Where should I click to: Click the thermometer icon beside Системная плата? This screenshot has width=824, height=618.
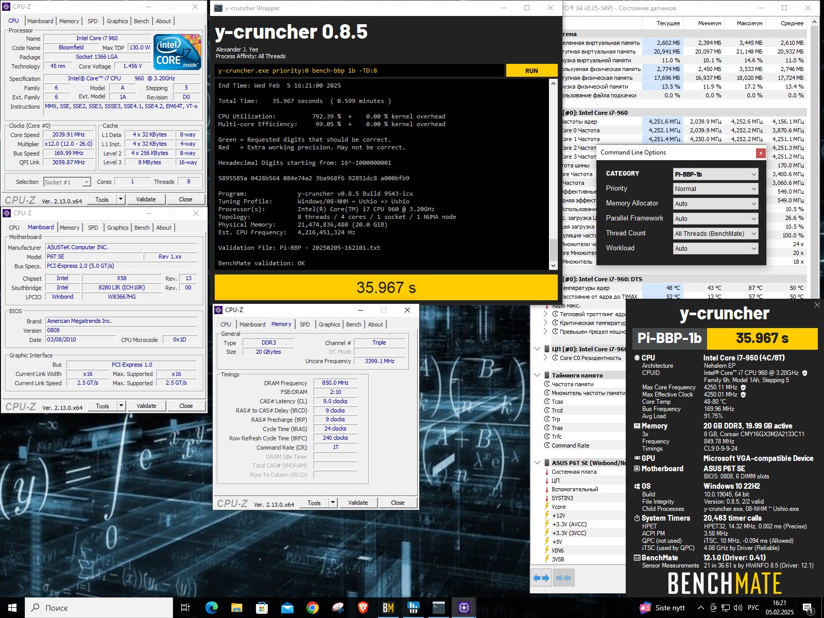547,472
